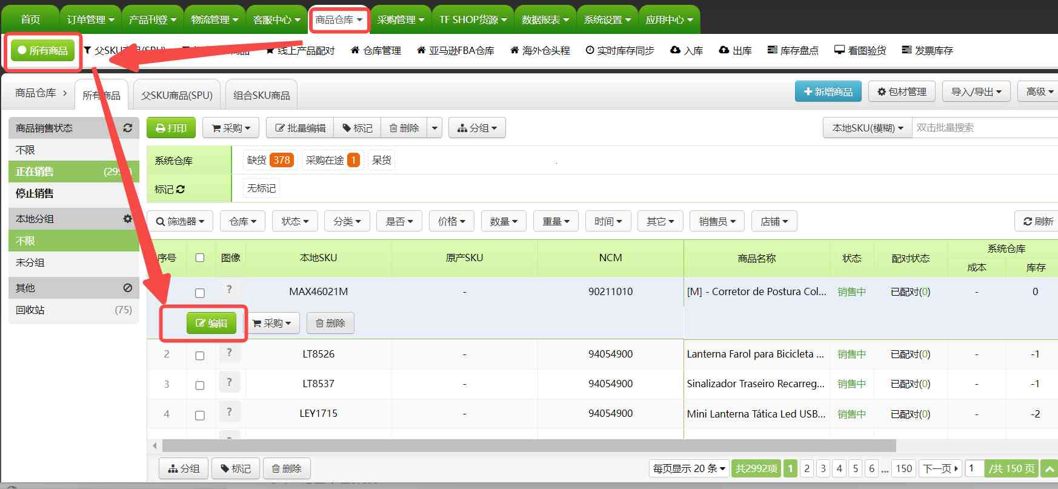
Task: Open the 采购管理 top menu
Action: pyautogui.click(x=401, y=19)
